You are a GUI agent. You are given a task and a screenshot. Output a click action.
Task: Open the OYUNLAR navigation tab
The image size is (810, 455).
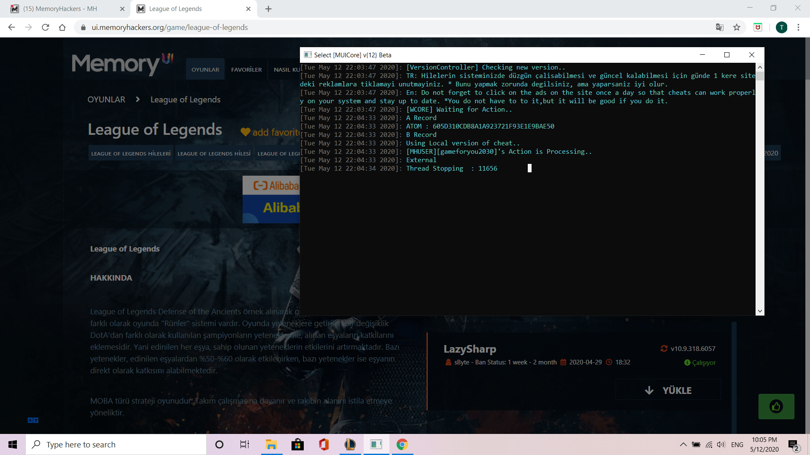pyautogui.click(x=205, y=70)
